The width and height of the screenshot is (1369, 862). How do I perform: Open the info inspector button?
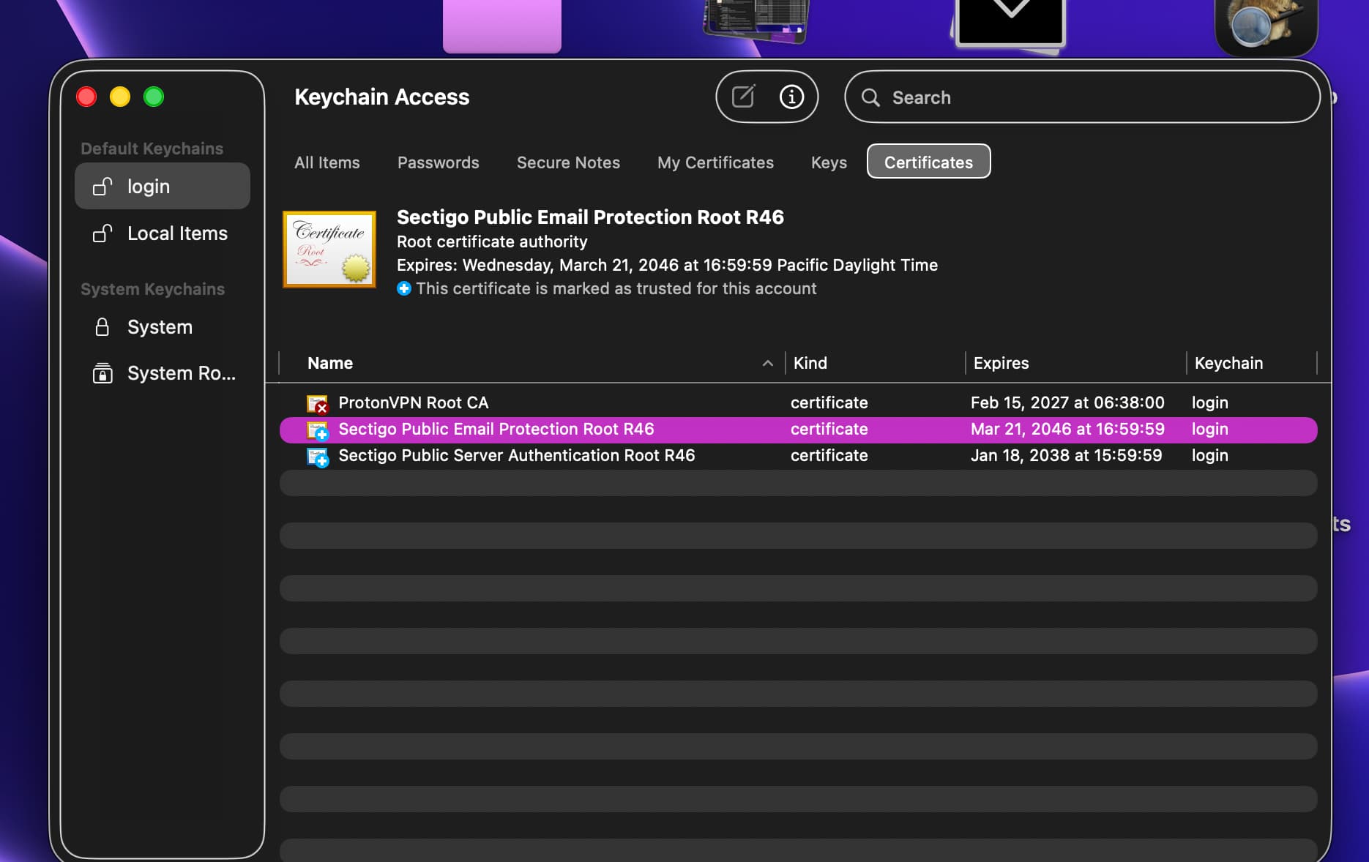791,97
